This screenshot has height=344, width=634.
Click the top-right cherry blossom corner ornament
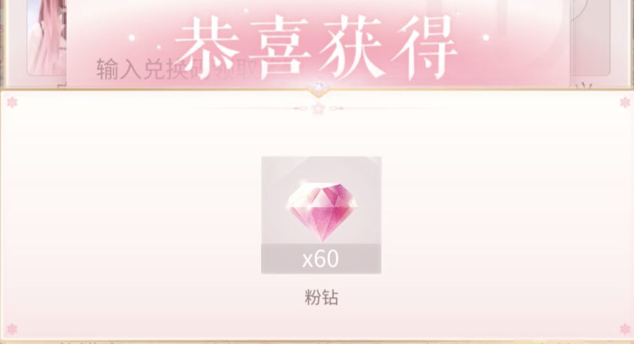tap(625, 102)
